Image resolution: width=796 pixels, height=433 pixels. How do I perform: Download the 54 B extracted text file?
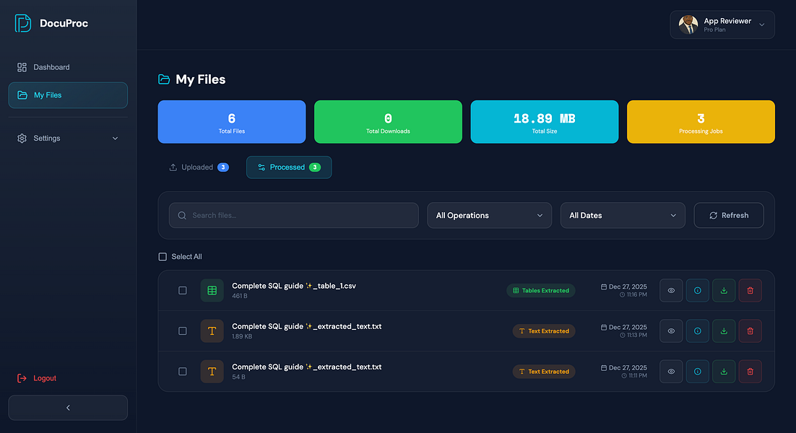coord(724,372)
